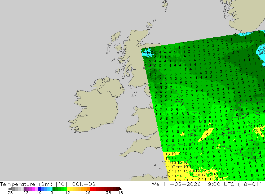
Task: Click the '48' legend value
Action: (x=121, y=193)
